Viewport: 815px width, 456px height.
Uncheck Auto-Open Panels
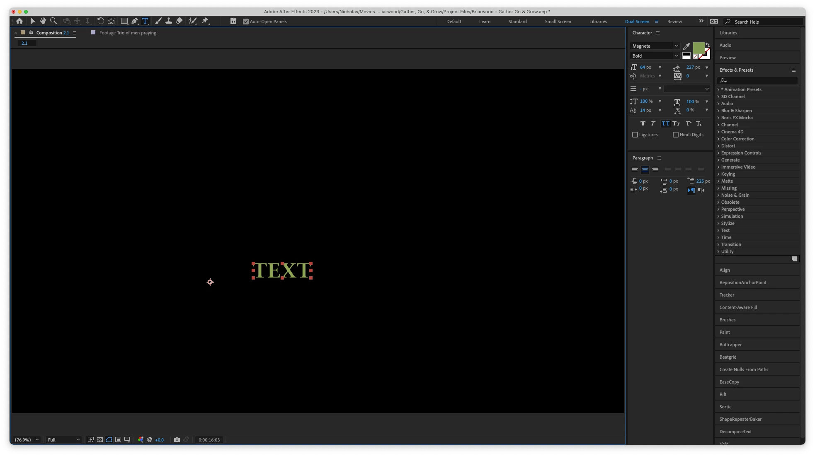tap(246, 22)
